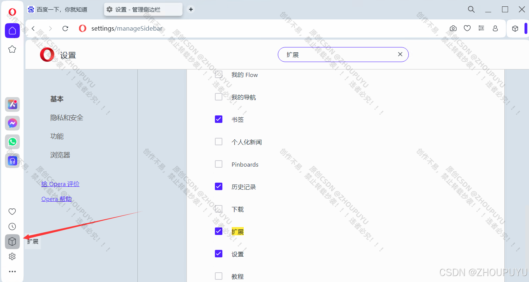
Task: Enable the Pinboards checkbox
Action: pos(219,164)
